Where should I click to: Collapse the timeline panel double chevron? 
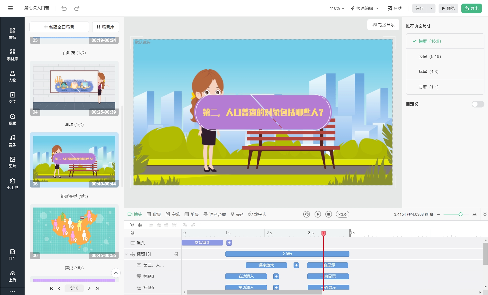[485, 214]
